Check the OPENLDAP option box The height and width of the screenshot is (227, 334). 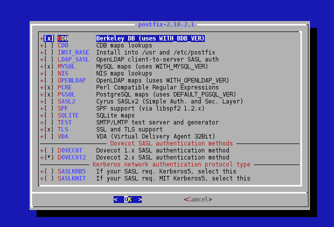(49, 80)
